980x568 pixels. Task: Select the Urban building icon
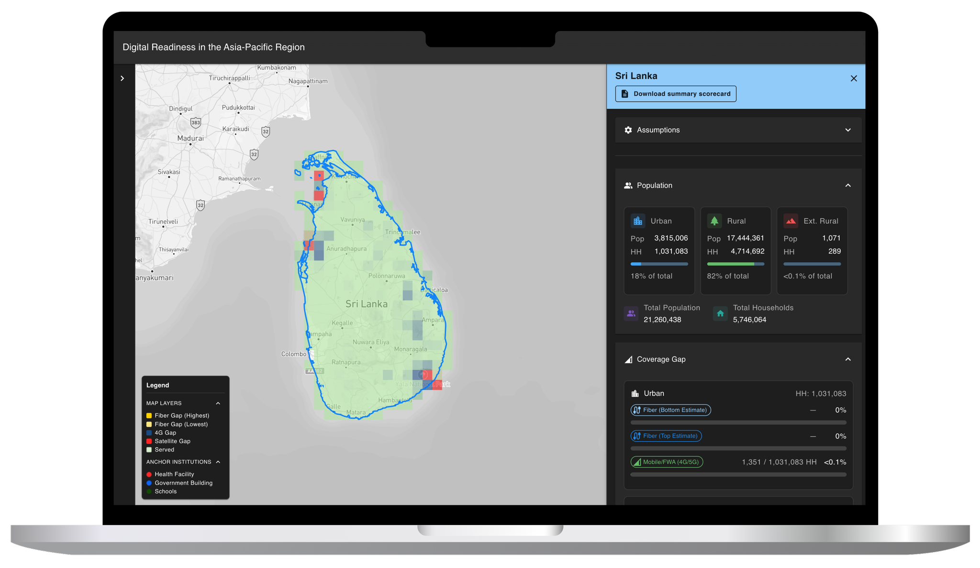(637, 221)
